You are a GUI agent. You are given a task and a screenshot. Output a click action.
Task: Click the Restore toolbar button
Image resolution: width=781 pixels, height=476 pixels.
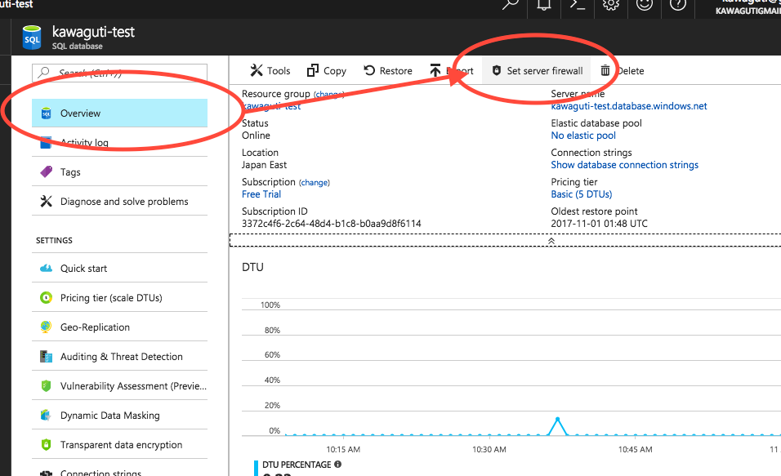[388, 71]
